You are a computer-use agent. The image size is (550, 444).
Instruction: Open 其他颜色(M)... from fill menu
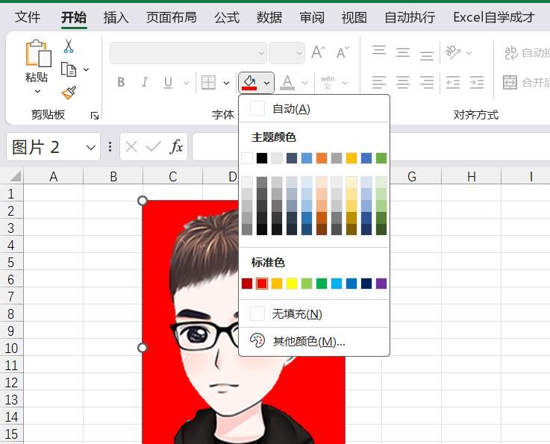(x=308, y=341)
